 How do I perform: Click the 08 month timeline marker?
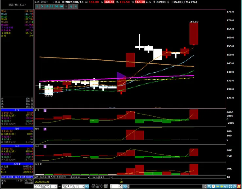(121, 182)
